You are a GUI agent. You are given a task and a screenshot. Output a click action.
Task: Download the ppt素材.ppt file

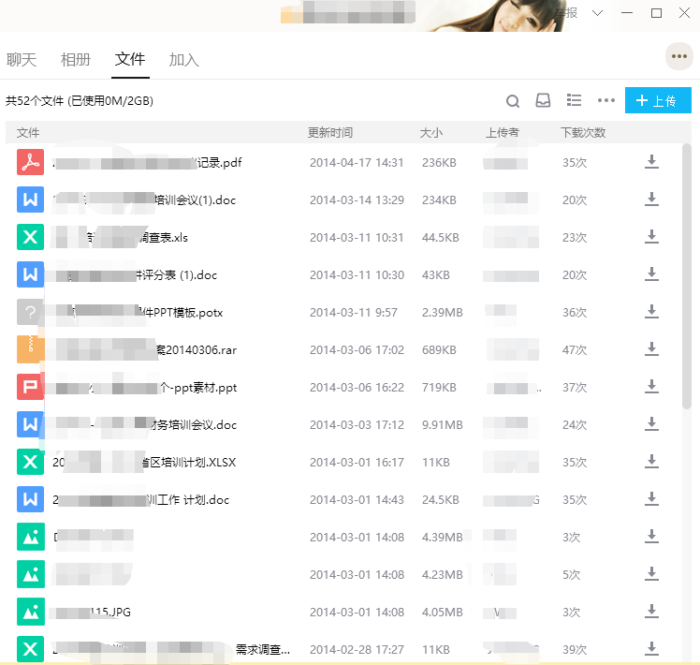(651, 387)
